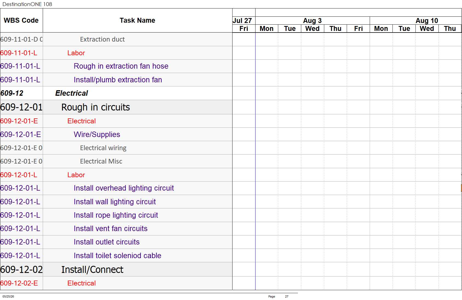Click the WBS Code column header
Screen dimensions: 462x300
[21, 21]
